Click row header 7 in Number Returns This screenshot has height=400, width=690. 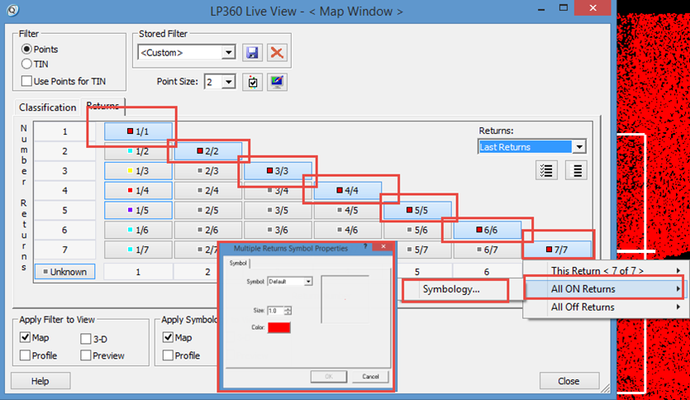click(64, 250)
